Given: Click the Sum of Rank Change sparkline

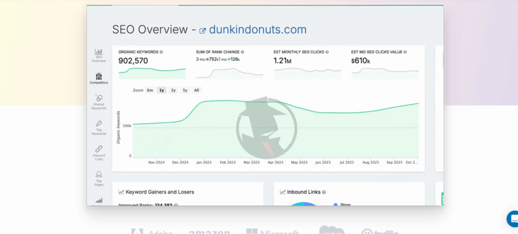Looking at the screenshot, I should click(x=230, y=73).
